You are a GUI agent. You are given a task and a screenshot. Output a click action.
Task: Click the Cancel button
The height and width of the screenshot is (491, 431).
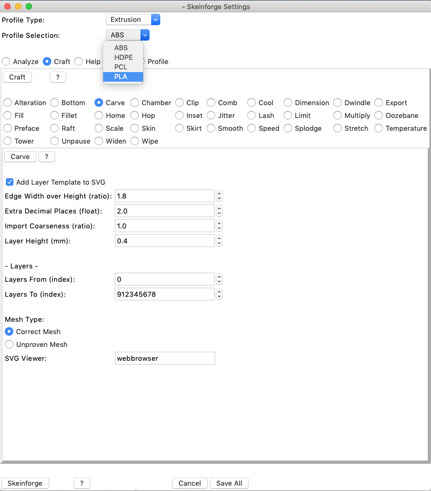click(x=190, y=483)
